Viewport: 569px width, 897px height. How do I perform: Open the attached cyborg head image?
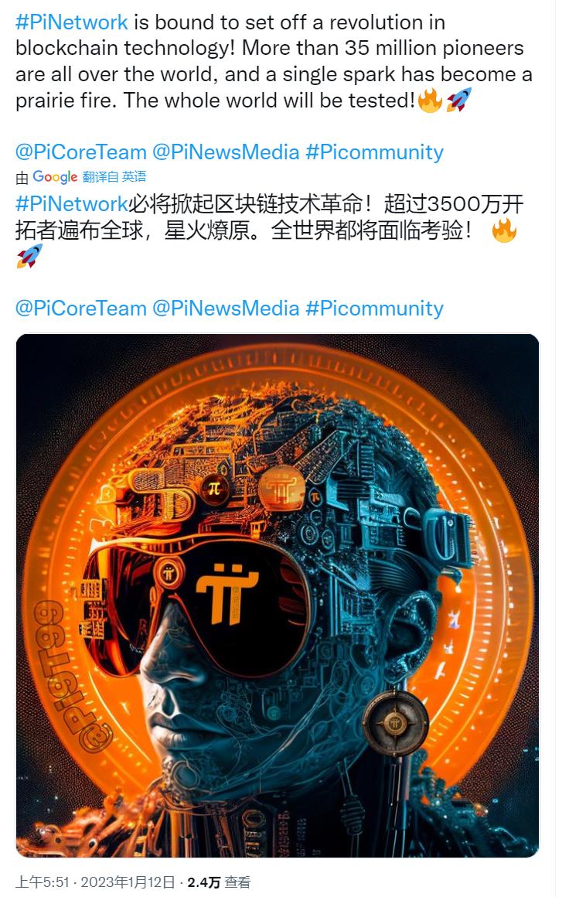pos(278,595)
